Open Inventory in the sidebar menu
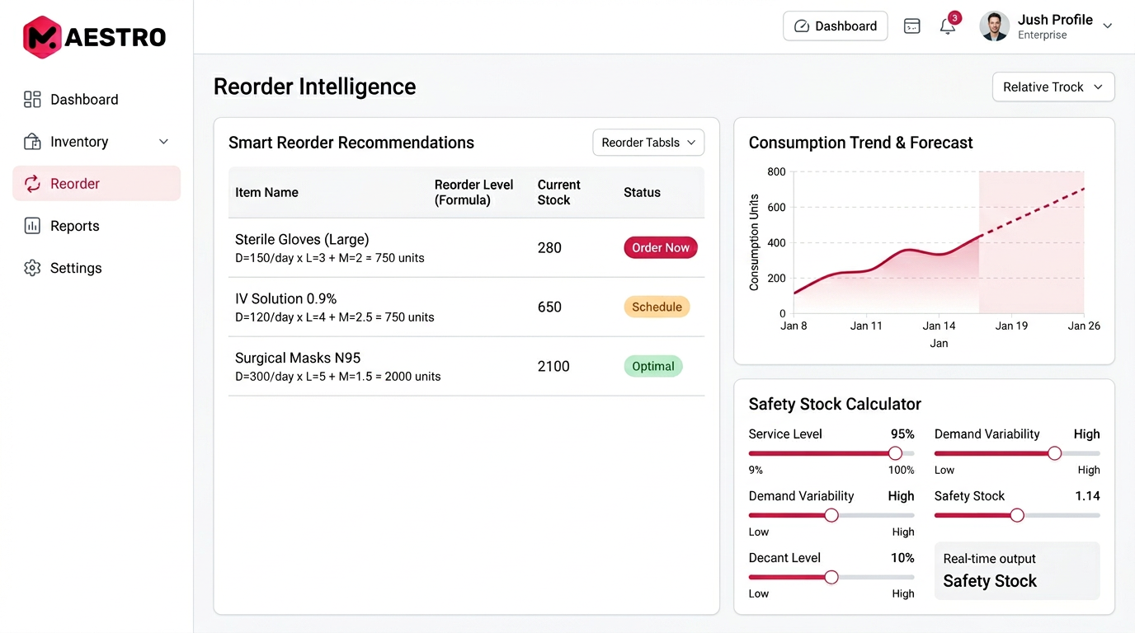This screenshot has height=633, width=1135. click(97, 142)
